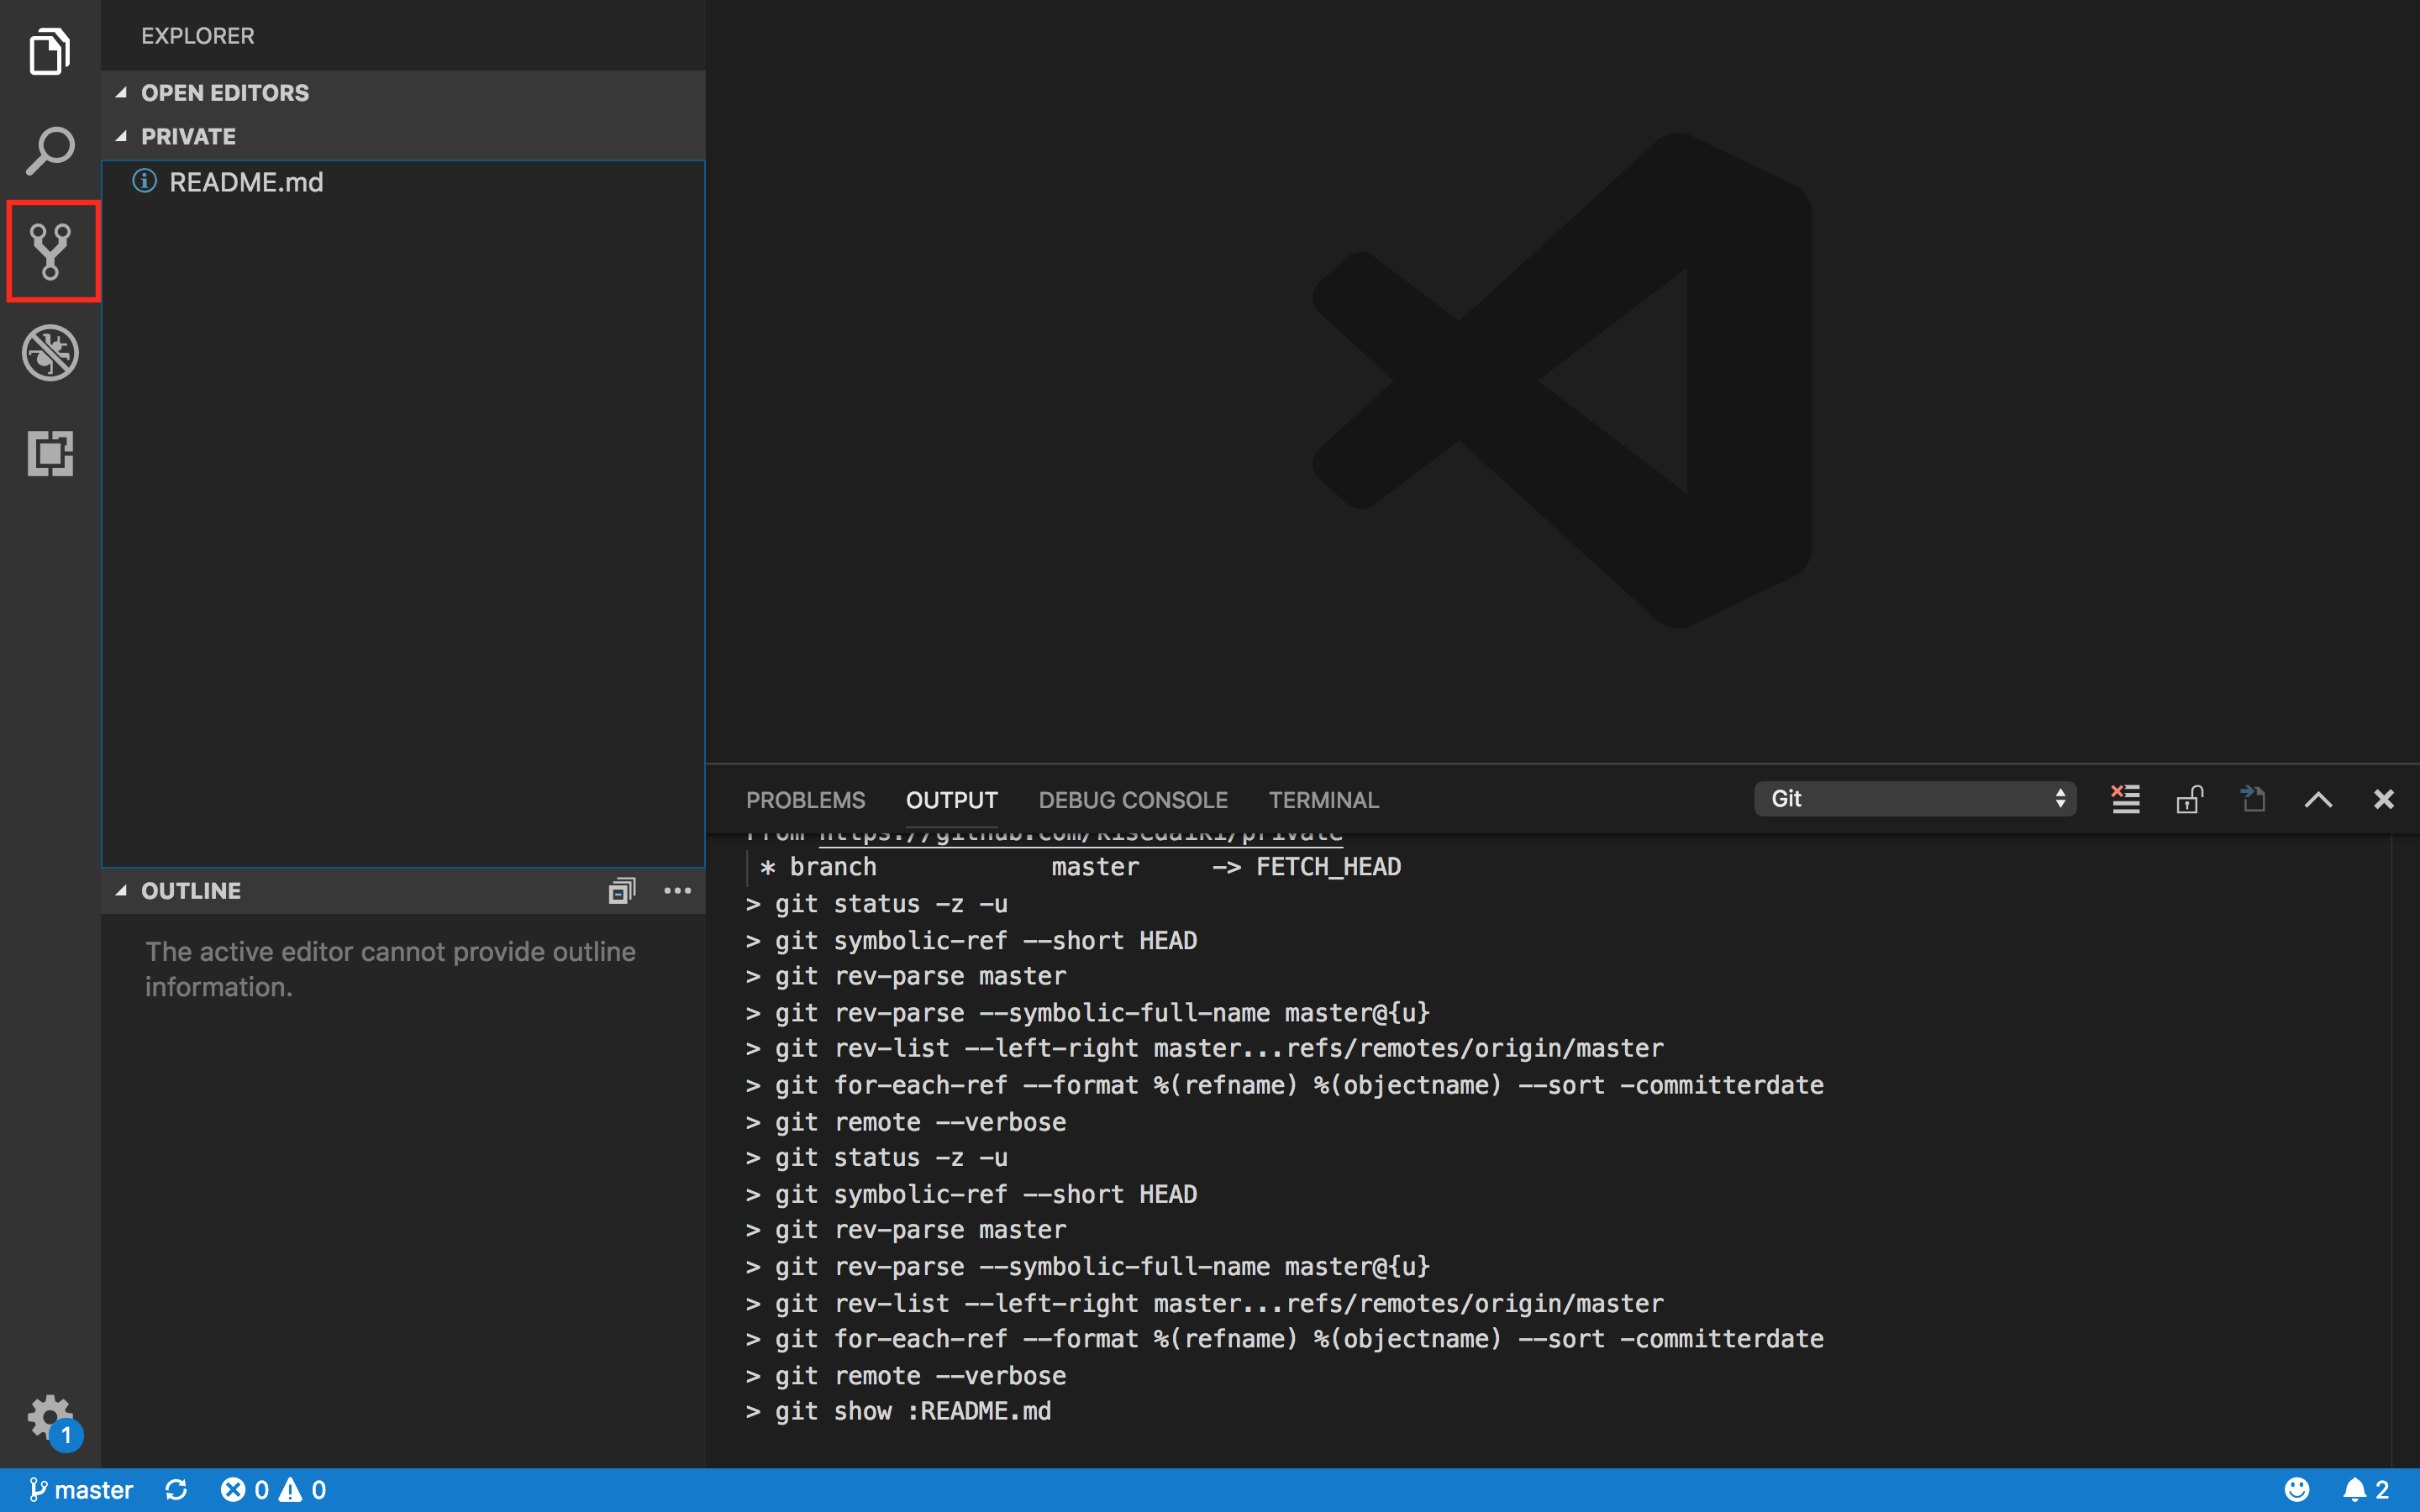2420x1512 pixels.
Task: Click the master branch in status bar
Action: coord(81,1490)
